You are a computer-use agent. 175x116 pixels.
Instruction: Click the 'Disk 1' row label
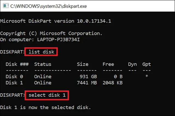[x=14, y=83]
